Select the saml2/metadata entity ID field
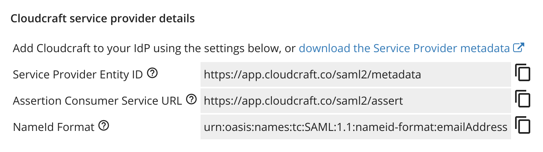Viewport: 543px width, 152px height. pos(356,74)
